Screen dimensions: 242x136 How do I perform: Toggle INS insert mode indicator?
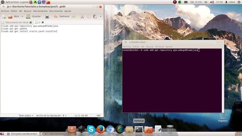point(98,116)
